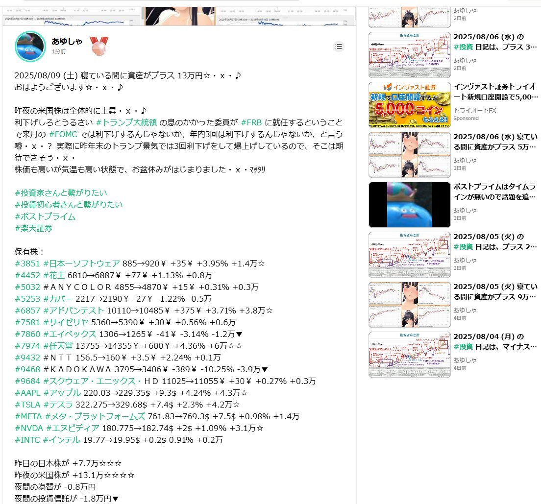
Task: Click the トライオートFX sponsor name
Action: [475, 110]
